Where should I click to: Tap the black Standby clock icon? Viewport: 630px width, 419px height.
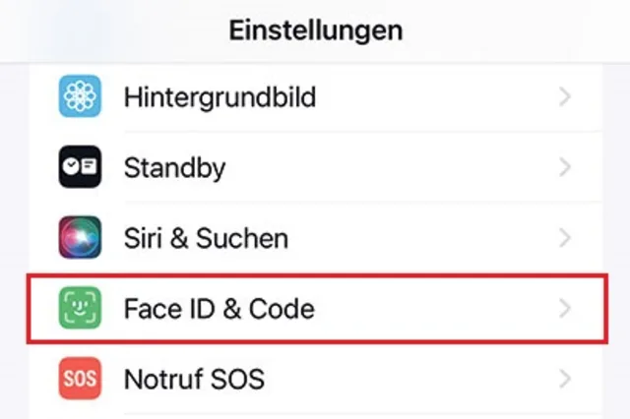80,167
